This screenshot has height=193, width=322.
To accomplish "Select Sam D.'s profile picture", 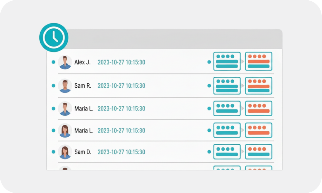I will tap(65, 152).
